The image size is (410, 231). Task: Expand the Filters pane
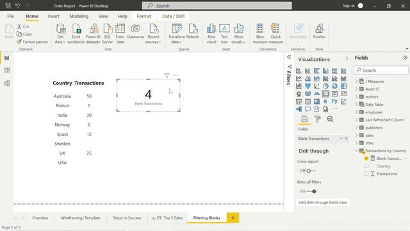(x=289, y=57)
